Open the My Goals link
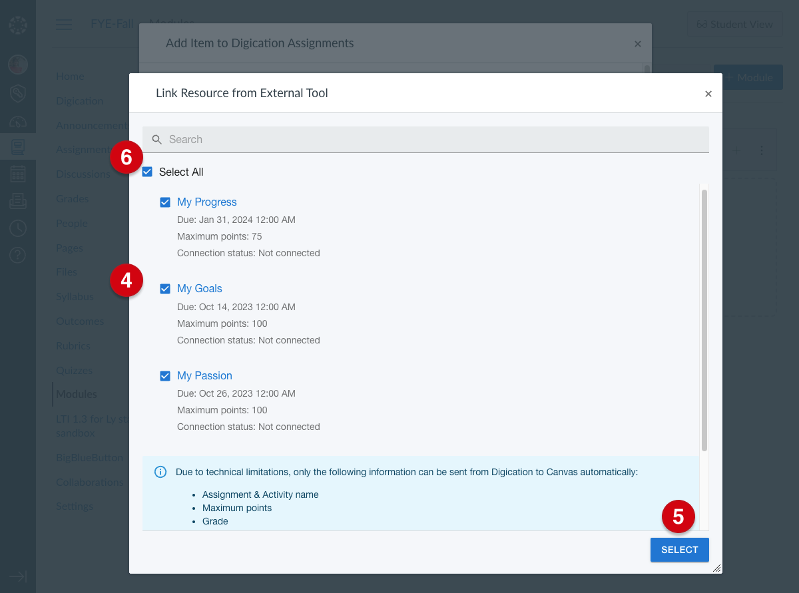The image size is (799, 593). pos(200,289)
